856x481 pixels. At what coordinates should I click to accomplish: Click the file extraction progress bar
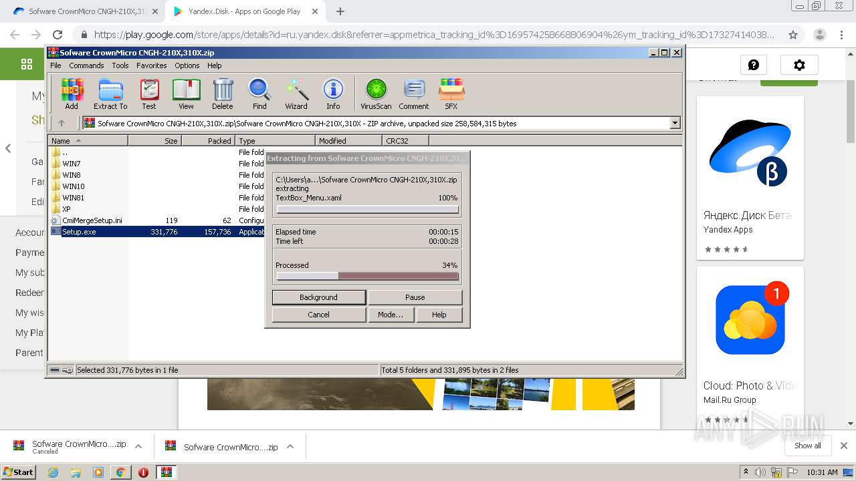367,209
